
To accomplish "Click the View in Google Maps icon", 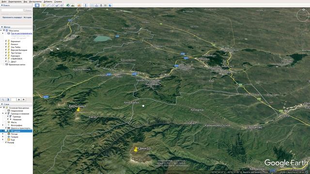I will 106,5.
